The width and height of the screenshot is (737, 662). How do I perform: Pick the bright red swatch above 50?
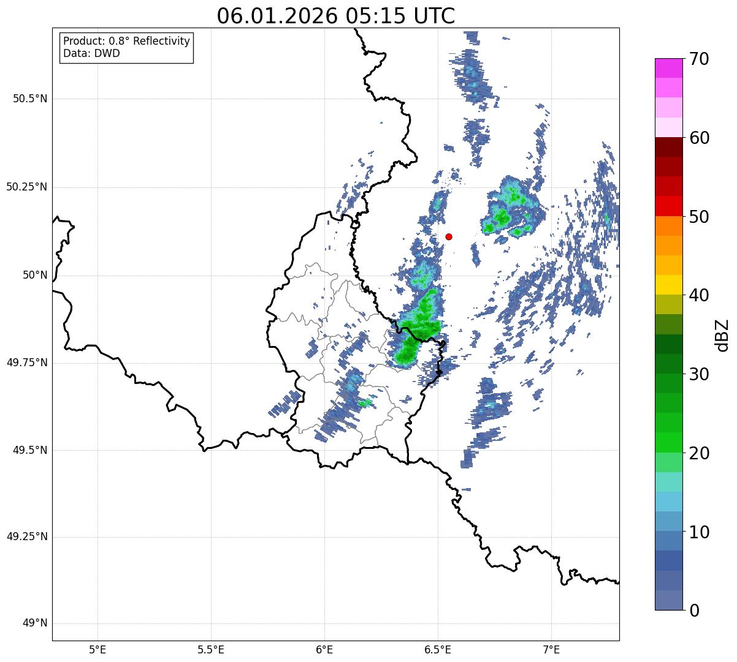[x=669, y=206]
